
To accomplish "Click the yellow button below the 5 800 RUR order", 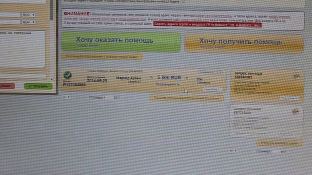I will click(x=186, y=98).
